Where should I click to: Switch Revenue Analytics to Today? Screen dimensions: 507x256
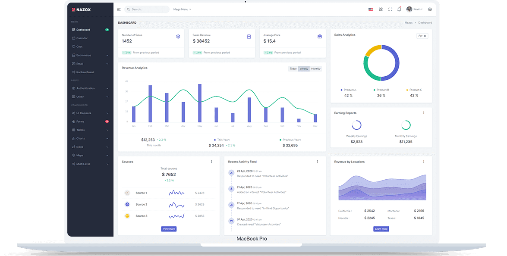click(x=293, y=69)
